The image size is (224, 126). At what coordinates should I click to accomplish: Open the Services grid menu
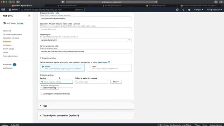(13, 9)
